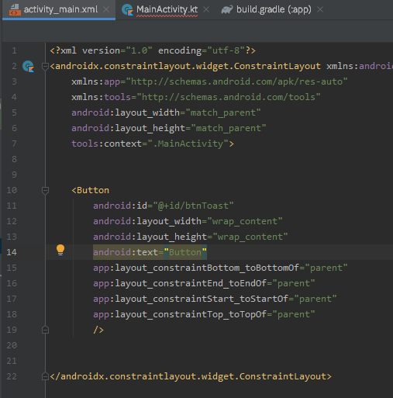
Task: Click the empty editor line 8
Action: click(x=219, y=159)
